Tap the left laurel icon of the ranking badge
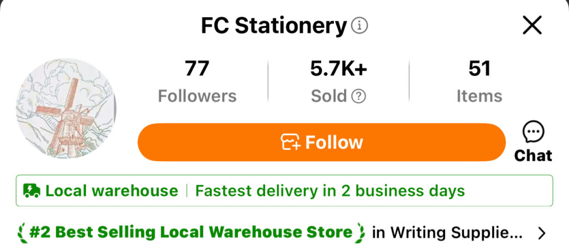 [x=22, y=233]
